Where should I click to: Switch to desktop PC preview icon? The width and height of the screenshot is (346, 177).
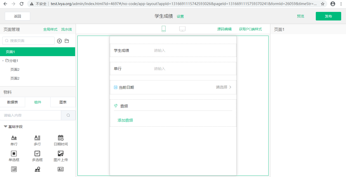coord(182,29)
